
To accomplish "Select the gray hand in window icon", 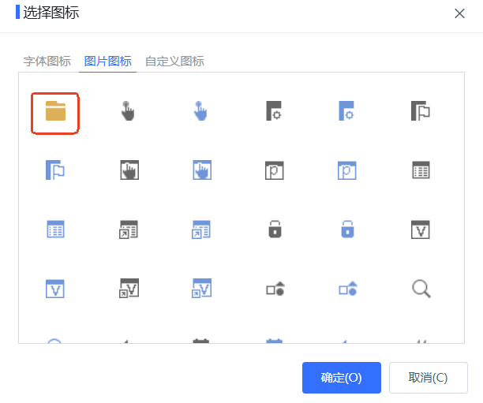I will click(x=129, y=170).
